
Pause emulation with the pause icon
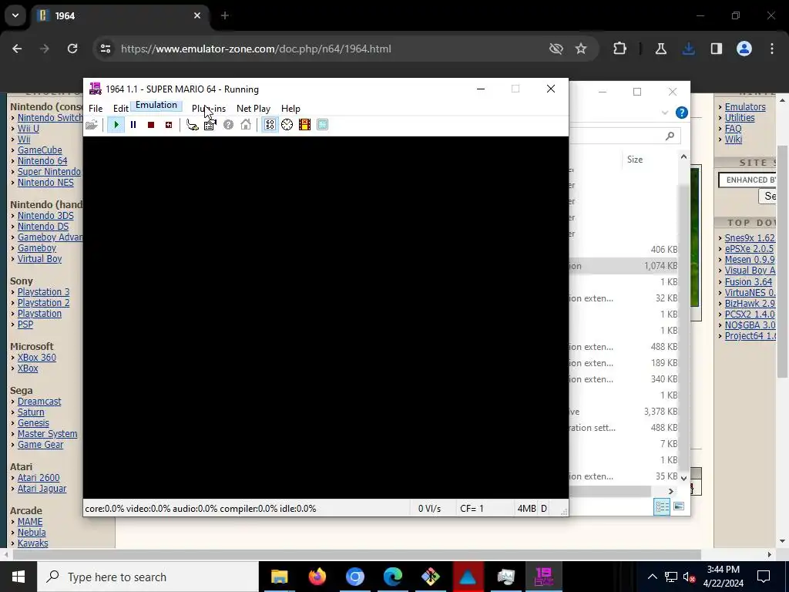pos(133,125)
